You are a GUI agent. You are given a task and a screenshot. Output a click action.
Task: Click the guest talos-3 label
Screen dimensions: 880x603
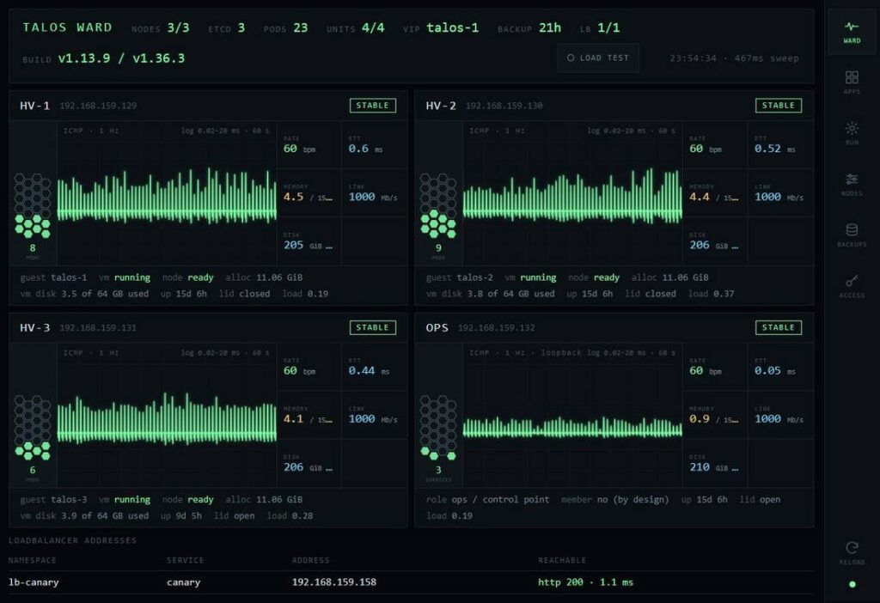[x=54, y=499]
